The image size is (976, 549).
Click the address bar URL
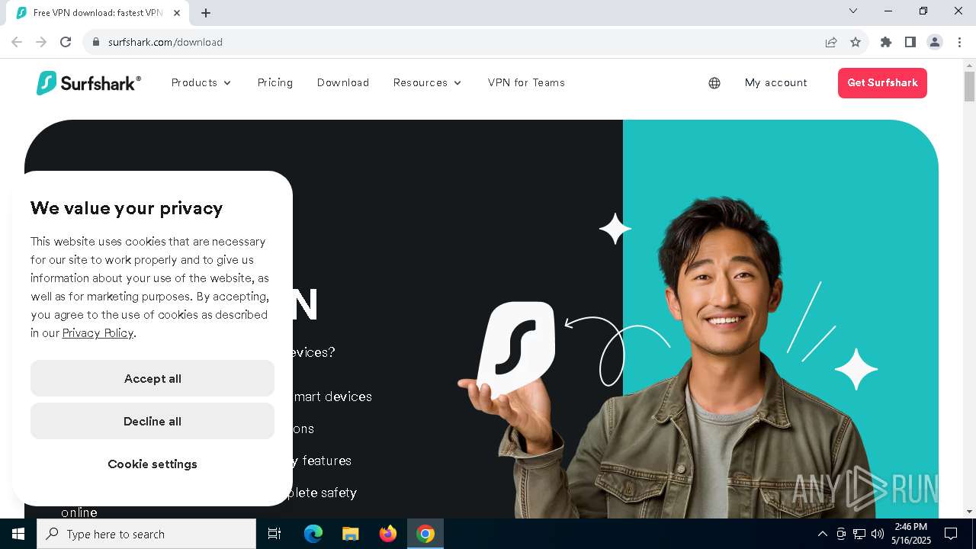(x=165, y=42)
